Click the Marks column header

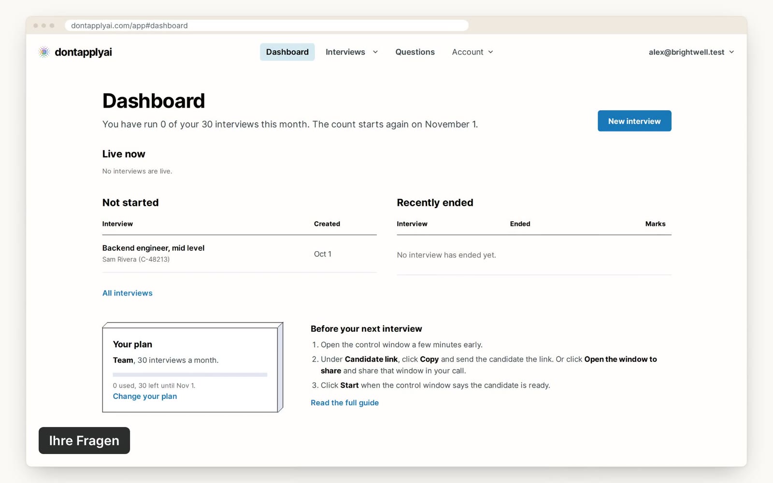655,224
